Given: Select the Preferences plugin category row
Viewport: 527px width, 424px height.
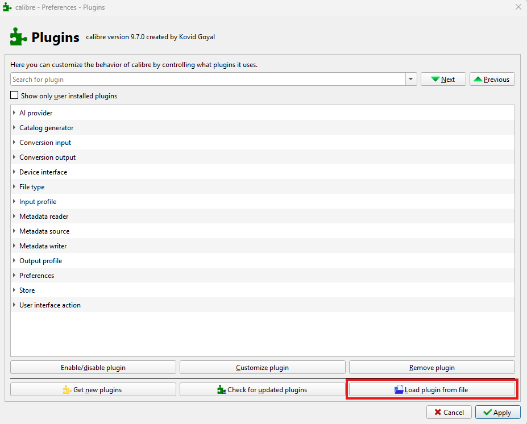Looking at the screenshot, I should tap(263, 276).
